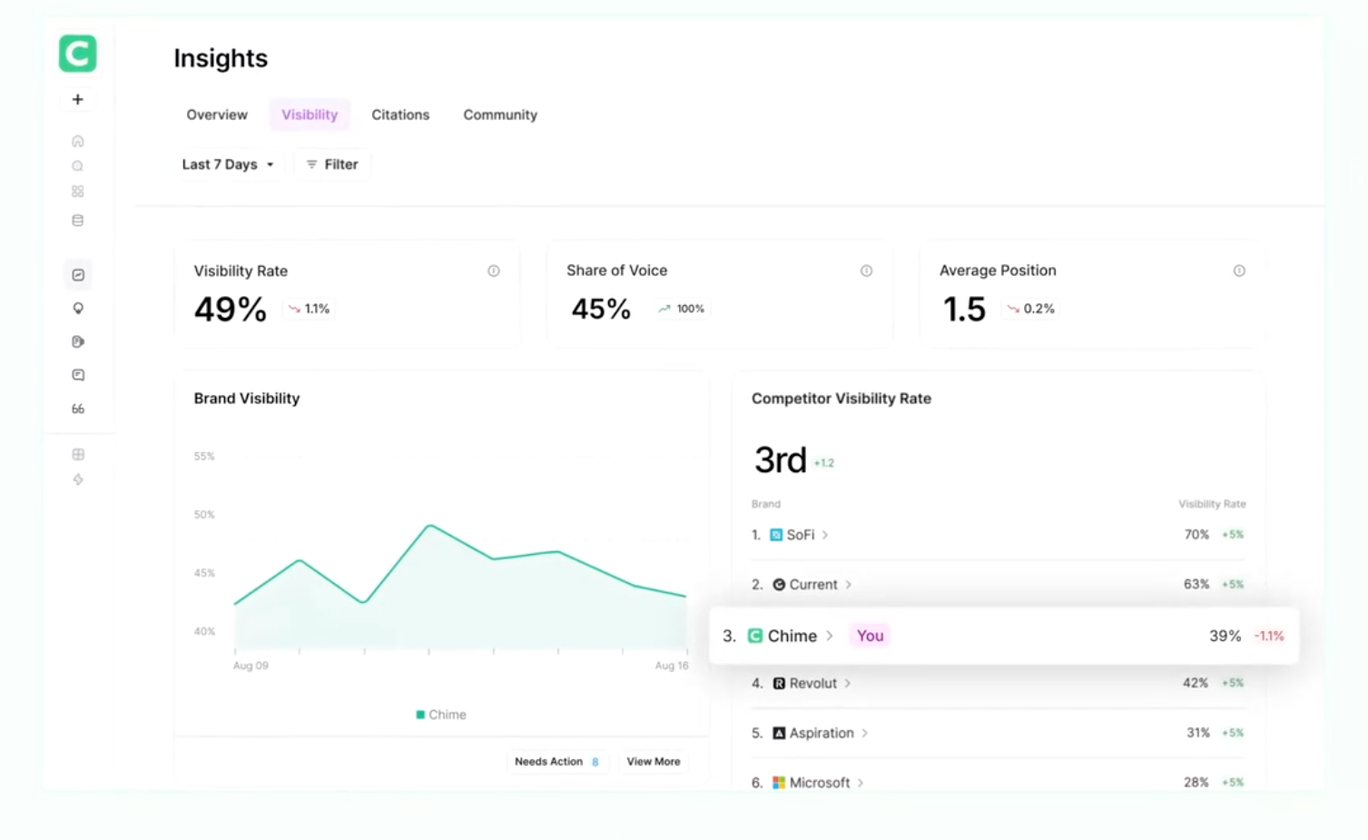
Task: Click the plus icon in sidebar
Action: 78,100
